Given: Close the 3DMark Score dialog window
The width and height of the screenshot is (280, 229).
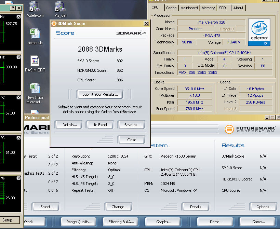Looking at the screenshot, I should (x=146, y=24).
